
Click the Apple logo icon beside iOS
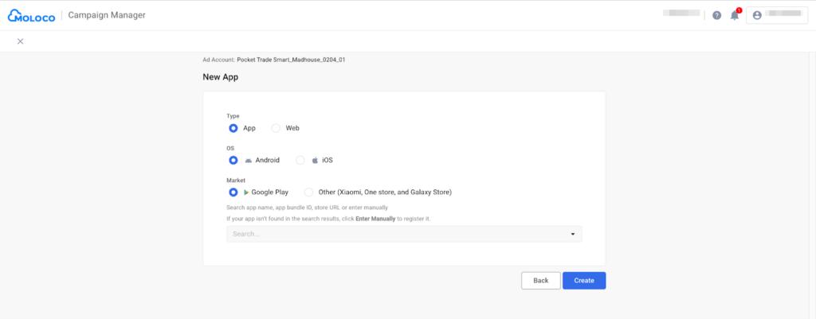315,160
